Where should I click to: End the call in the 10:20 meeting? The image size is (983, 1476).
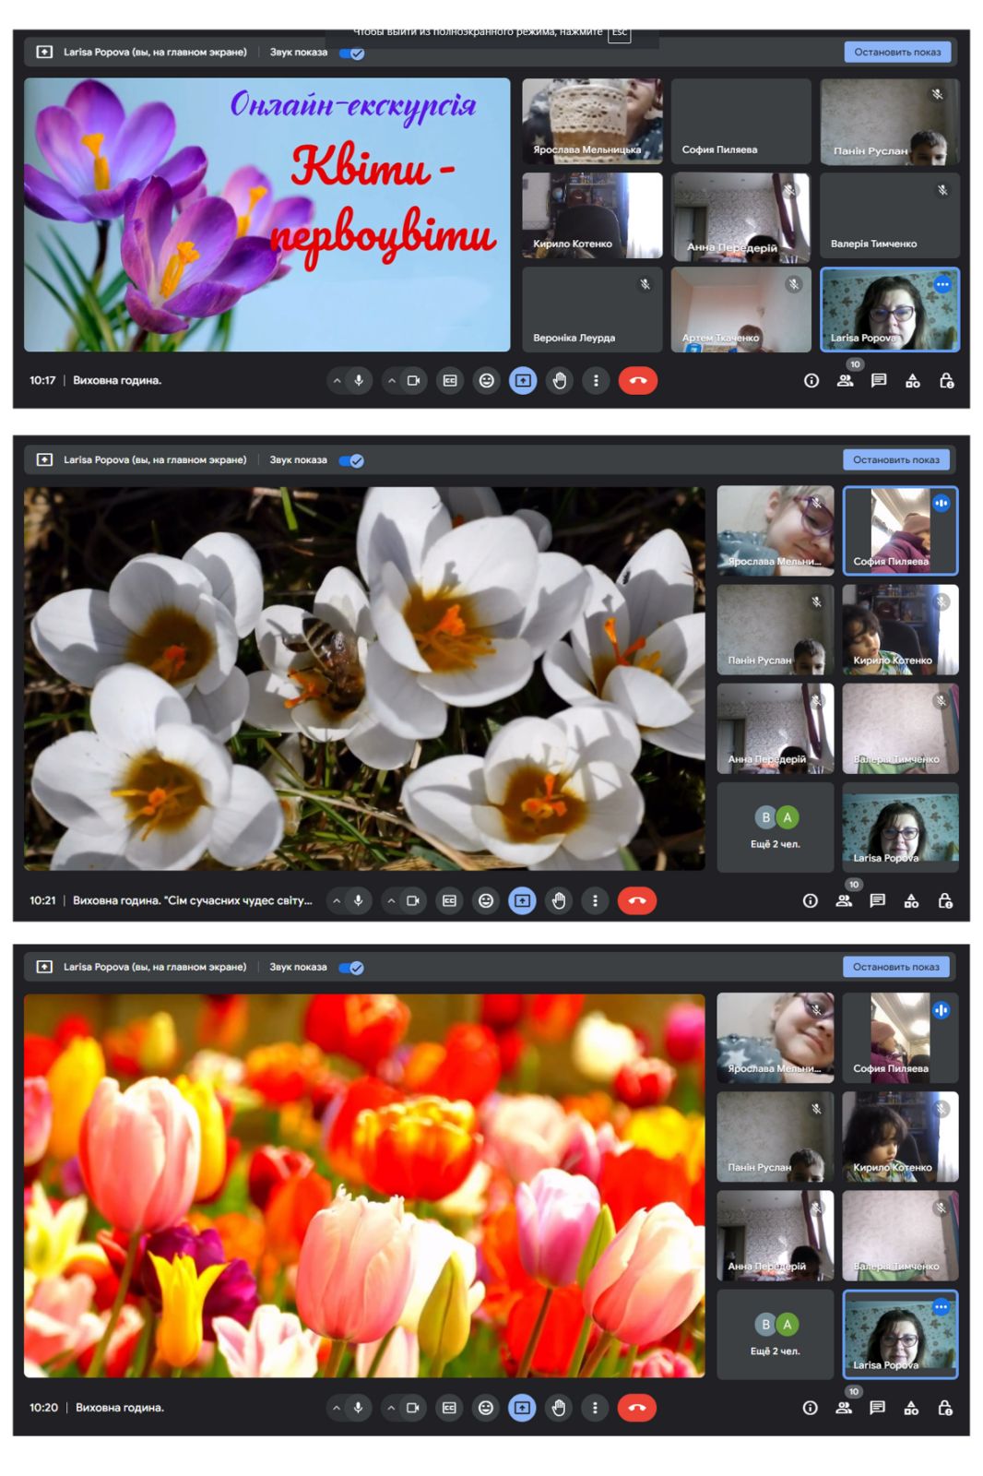636,1408
